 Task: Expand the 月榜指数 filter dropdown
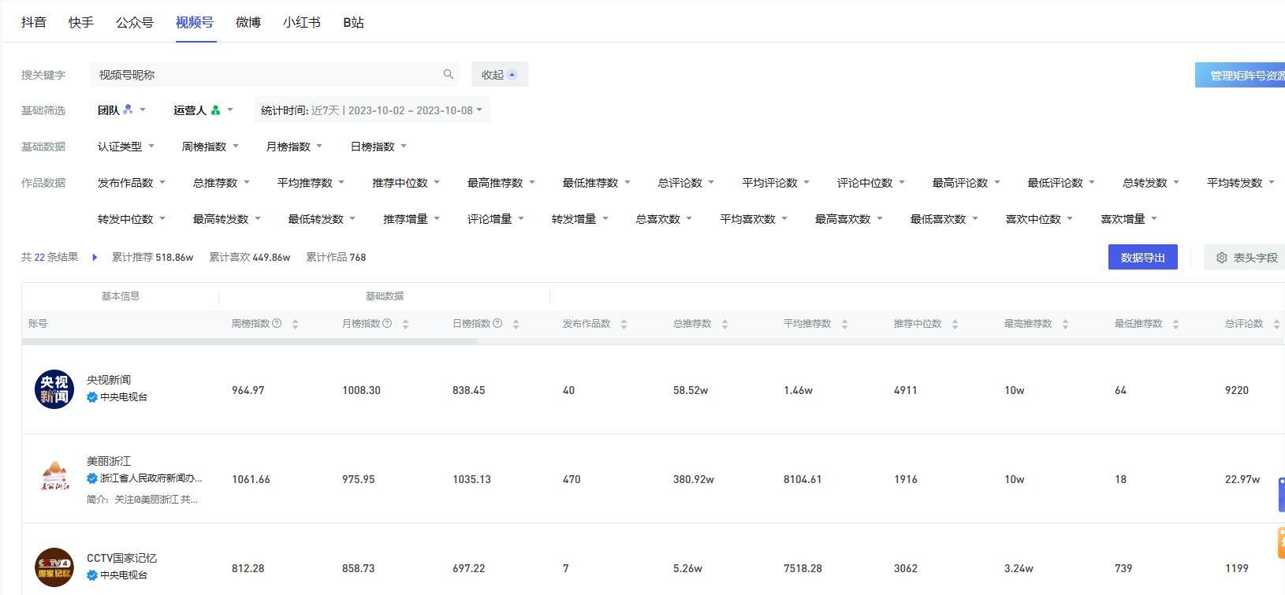tap(295, 147)
